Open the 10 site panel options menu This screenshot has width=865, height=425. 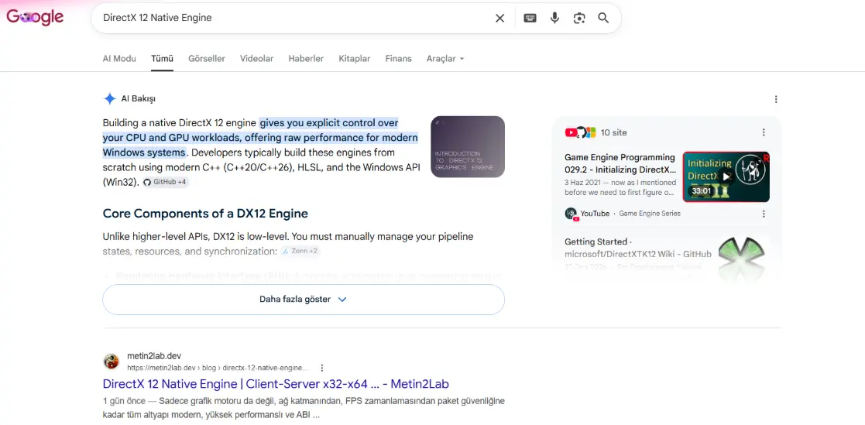click(x=764, y=132)
